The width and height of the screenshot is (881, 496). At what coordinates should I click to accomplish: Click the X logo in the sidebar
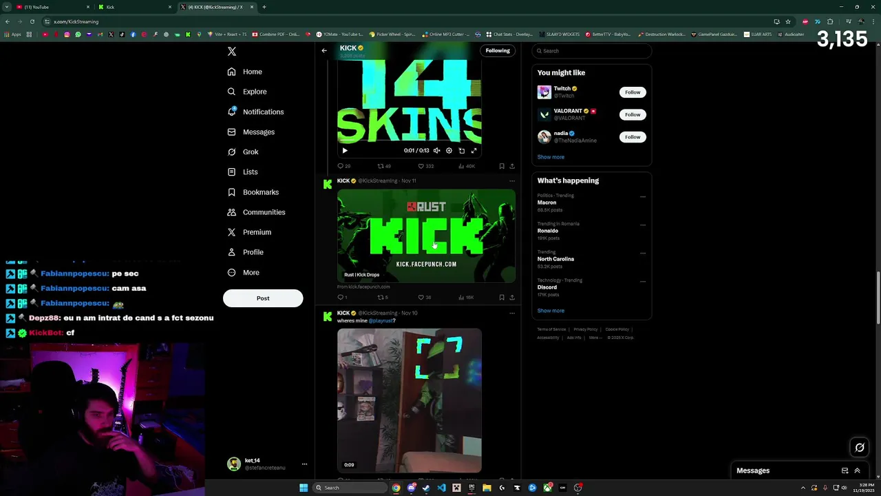[232, 52]
